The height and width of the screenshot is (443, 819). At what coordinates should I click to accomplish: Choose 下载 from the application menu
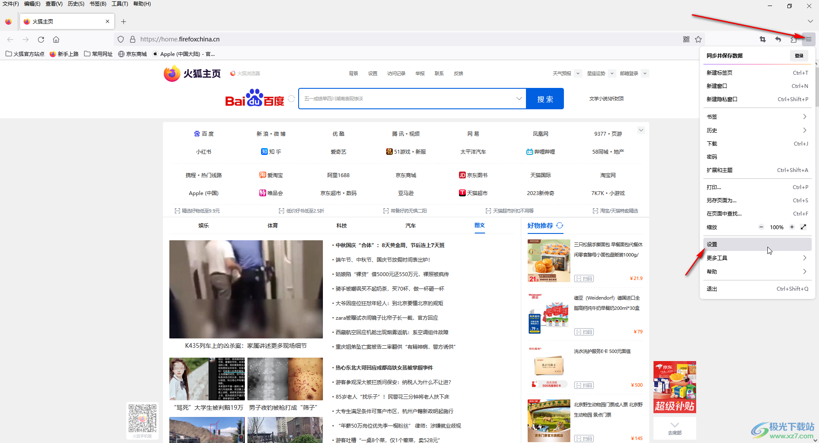coord(757,143)
